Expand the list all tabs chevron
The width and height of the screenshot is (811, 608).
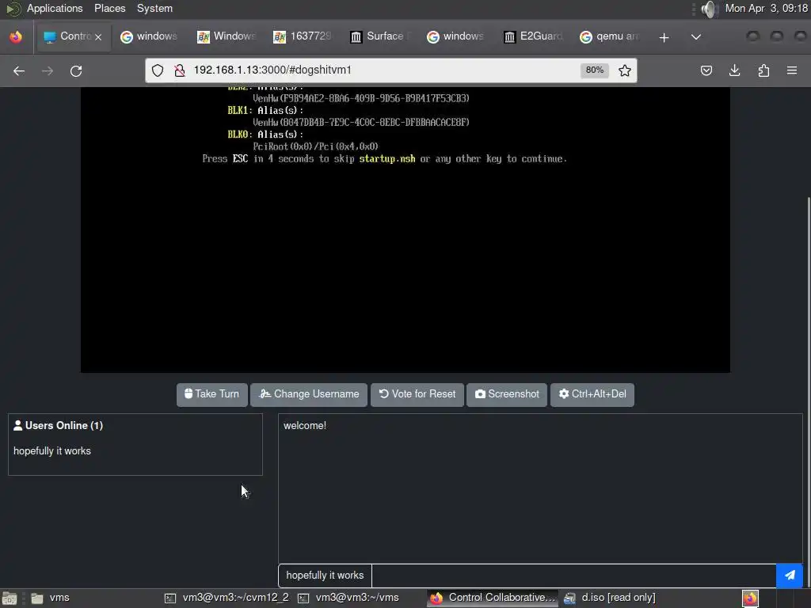696,36
